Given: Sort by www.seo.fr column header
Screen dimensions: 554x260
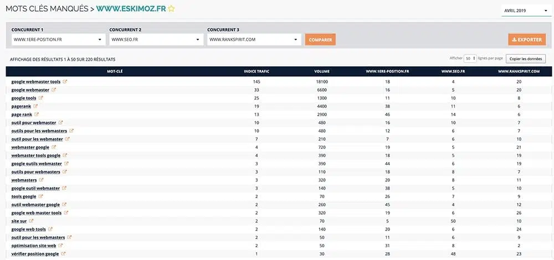Looking at the screenshot, I should pos(453,71).
